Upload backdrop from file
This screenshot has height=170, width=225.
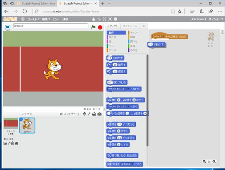(12, 143)
